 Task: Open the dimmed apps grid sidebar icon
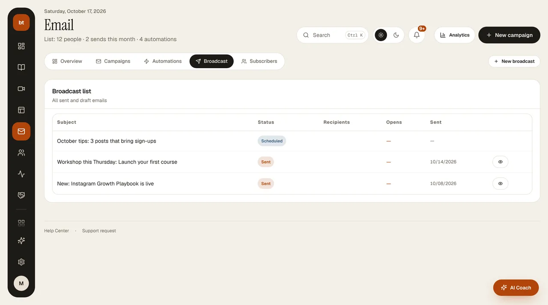(x=21, y=223)
